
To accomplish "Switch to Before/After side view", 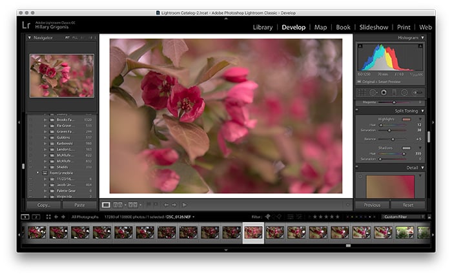I will pyautogui.click(x=118, y=205).
